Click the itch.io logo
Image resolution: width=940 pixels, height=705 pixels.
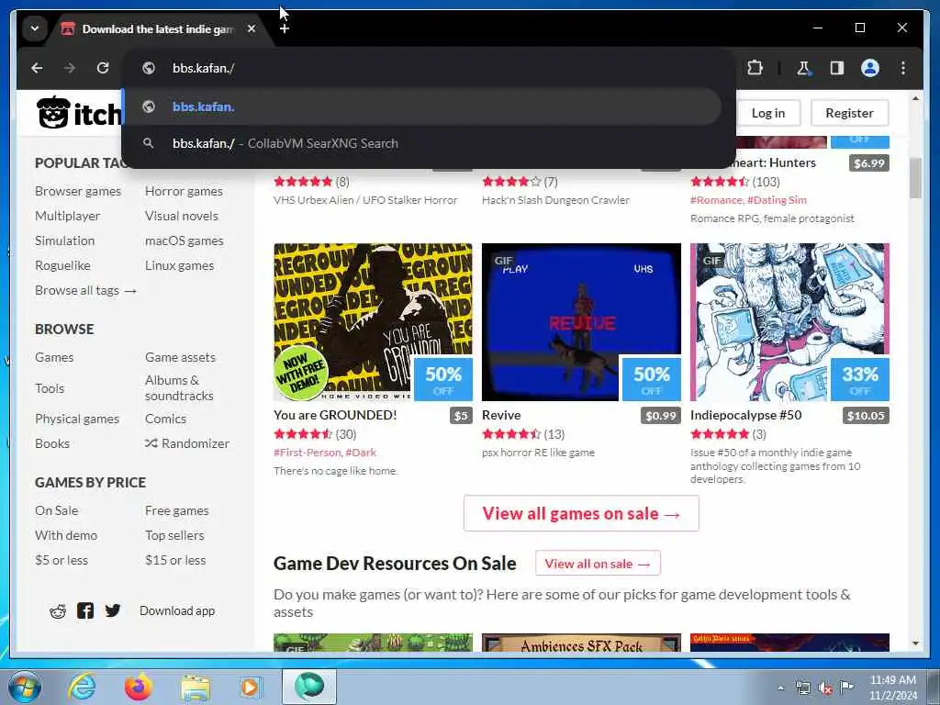(79, 113)
